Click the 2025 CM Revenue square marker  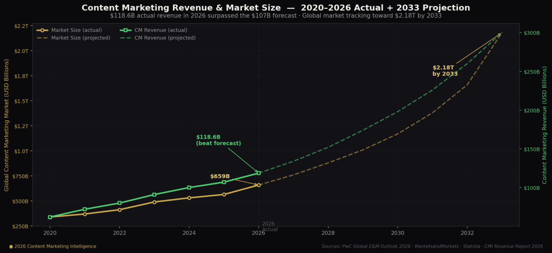tap(224, 182)
